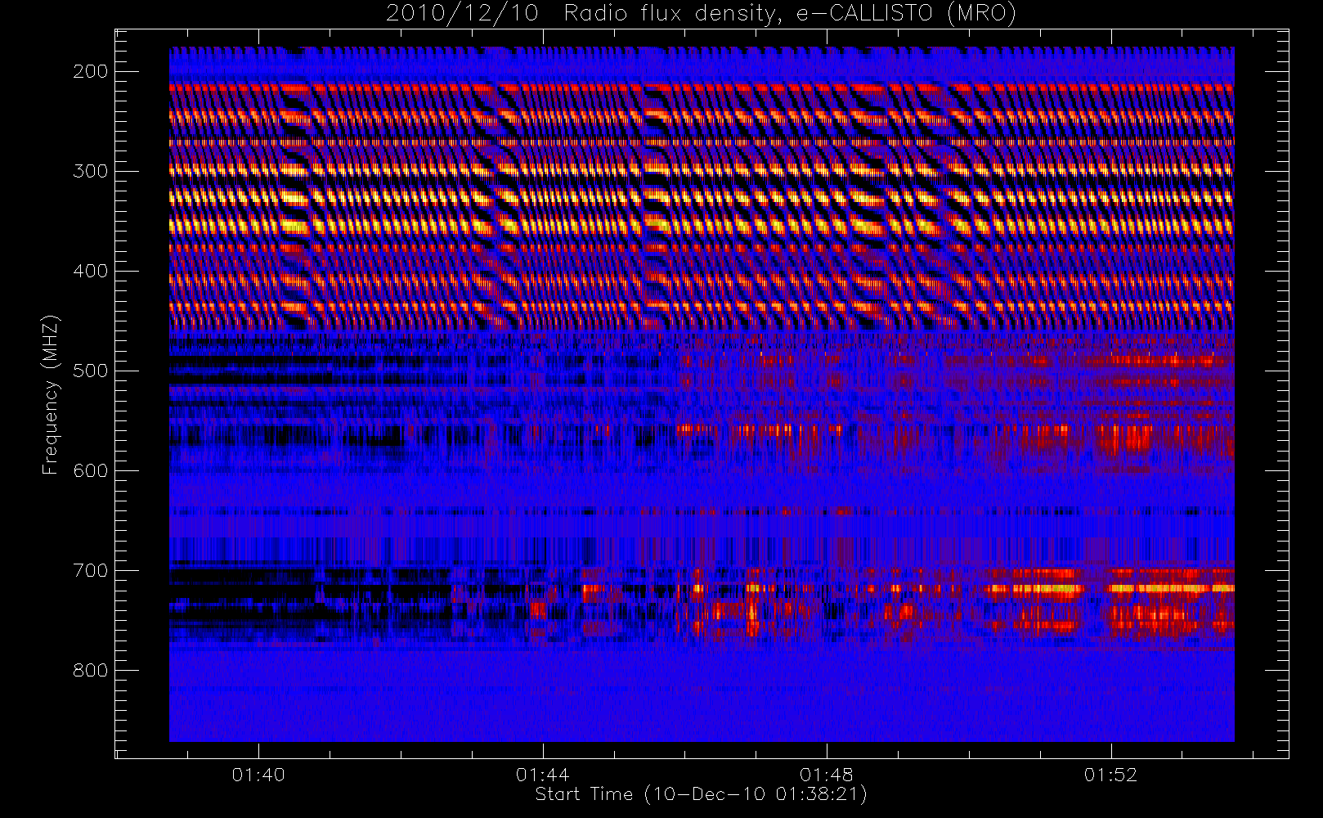Viewport: 1323px width, 818px height.
Task: Click the "Frequency (MHz)" y-axis label
Action: (x=51, y=394)
